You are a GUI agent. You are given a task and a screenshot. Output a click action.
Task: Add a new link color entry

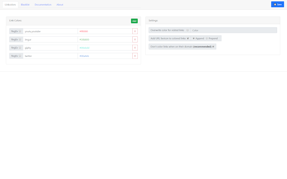pyautogui.click(x=134, y=21)
